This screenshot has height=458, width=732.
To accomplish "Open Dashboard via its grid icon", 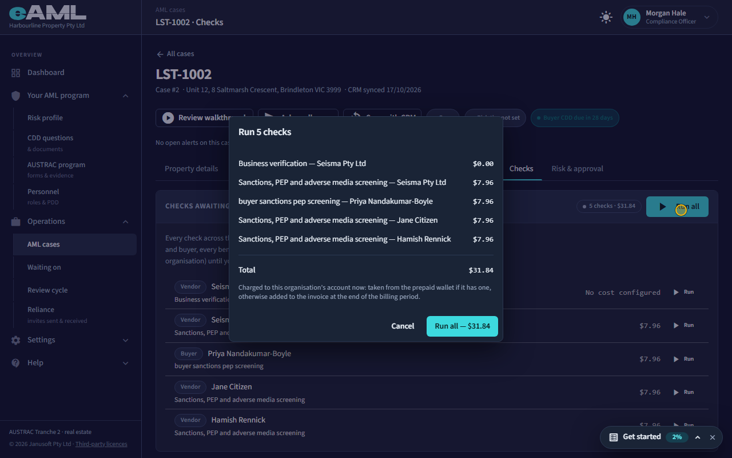I will [15, 73].
